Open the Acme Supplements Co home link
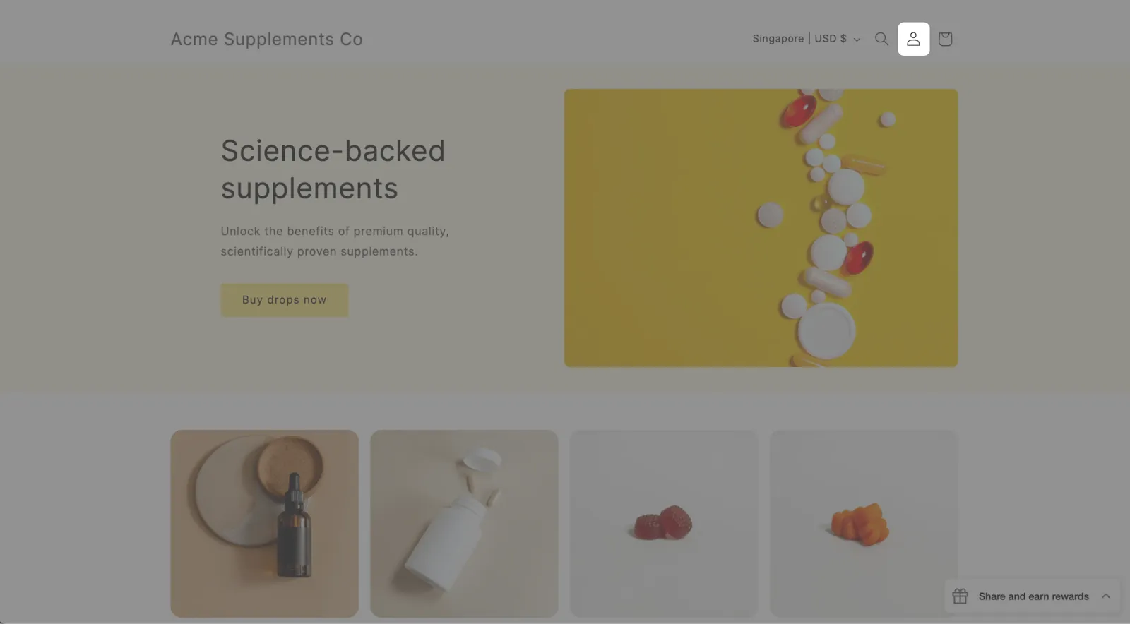This screenshot has width=1130, height=624. click(267, 40)
